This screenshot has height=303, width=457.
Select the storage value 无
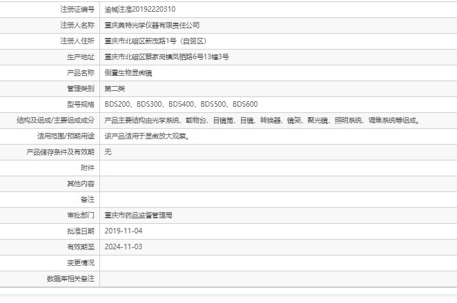pos(108,151)
